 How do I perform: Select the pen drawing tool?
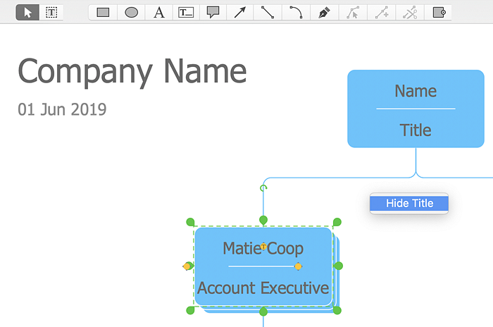(x=324, y=13)
